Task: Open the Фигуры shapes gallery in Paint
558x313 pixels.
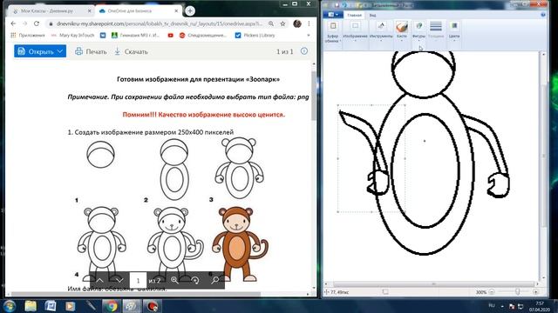Action: 418,32
